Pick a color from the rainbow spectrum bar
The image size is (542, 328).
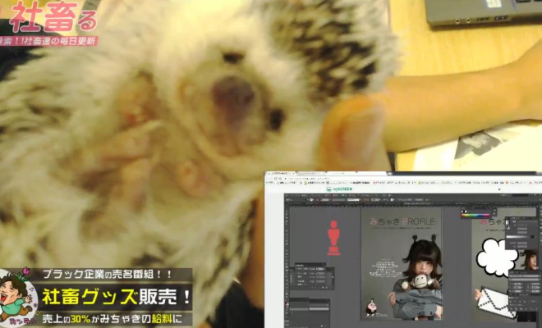(474, 215)
